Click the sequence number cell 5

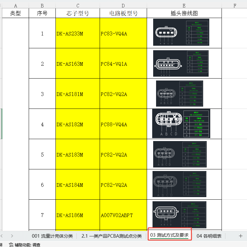point(42,155)
